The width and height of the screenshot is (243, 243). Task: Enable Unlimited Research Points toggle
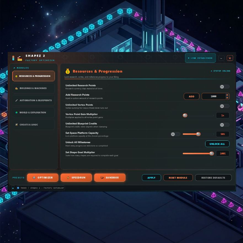point(225,87)
